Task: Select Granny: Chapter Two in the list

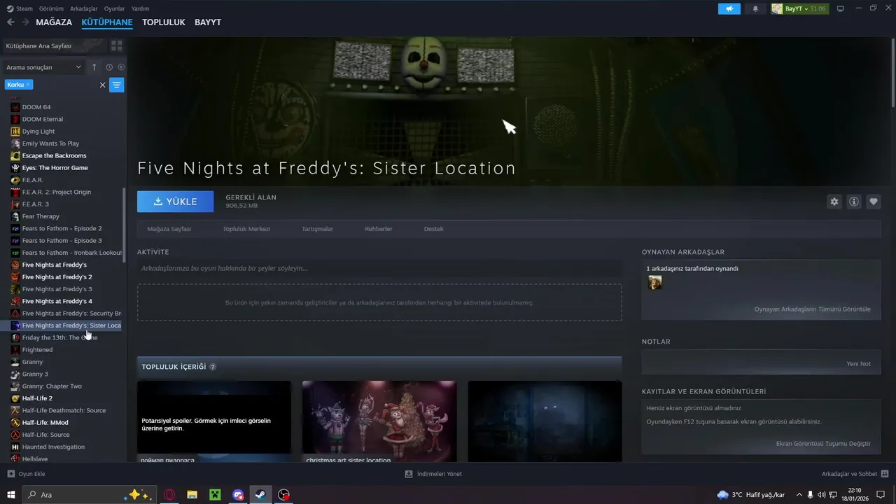Action: pyautogui.click(x=52, y=386)
